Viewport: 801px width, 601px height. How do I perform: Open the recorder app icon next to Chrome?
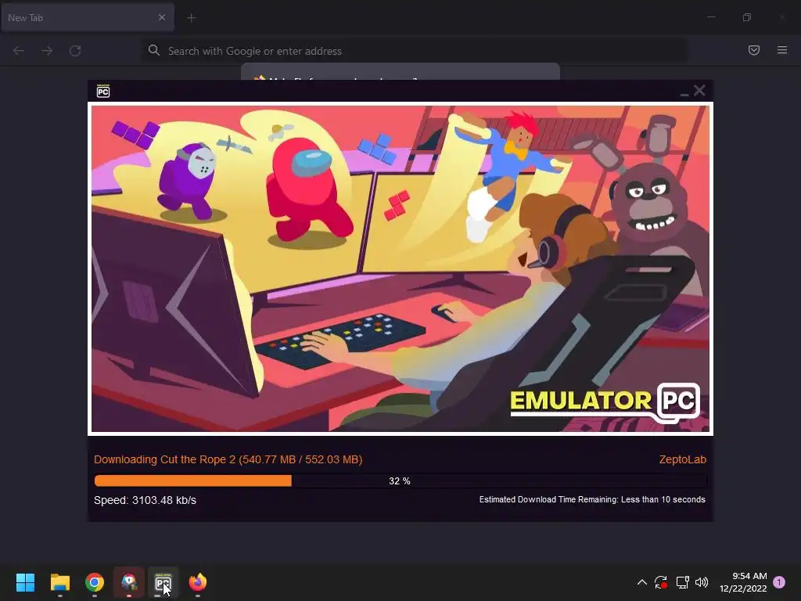pos(129,582)
